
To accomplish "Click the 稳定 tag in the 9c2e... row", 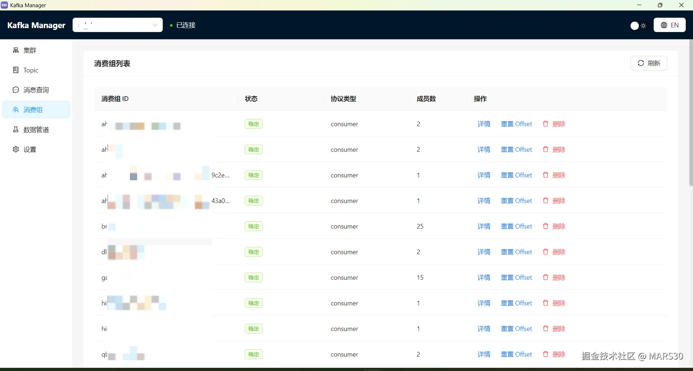I will [254, 175].
